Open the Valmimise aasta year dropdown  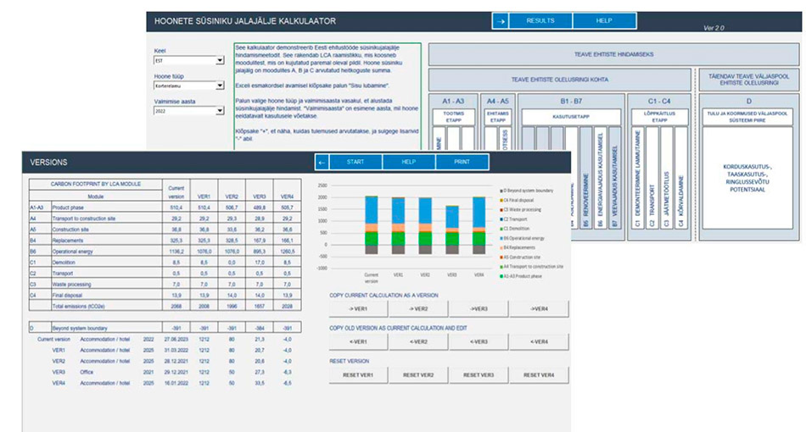pos(219,109)
